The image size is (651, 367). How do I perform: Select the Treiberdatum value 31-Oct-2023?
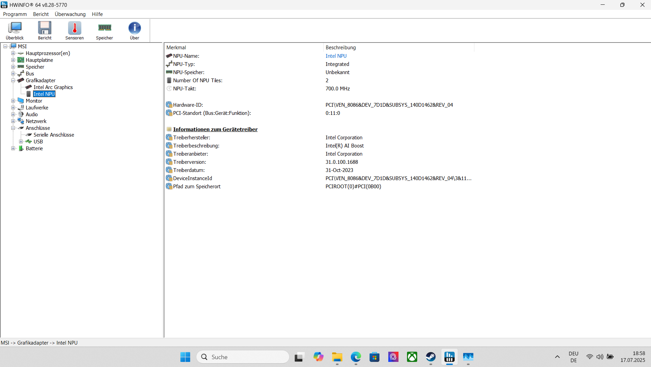339,170
